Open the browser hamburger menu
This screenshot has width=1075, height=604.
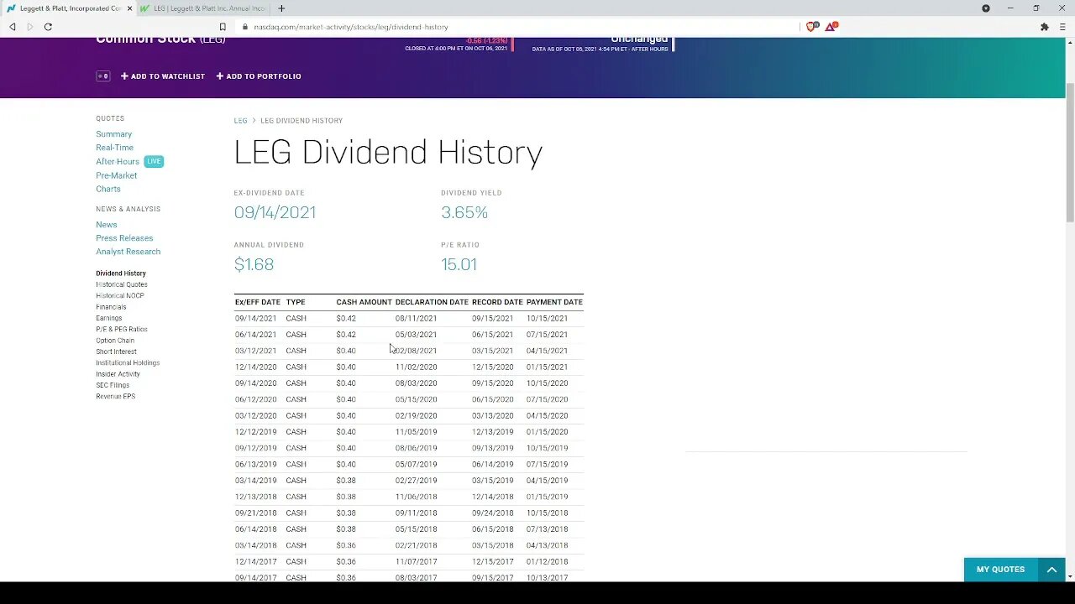point(1062,27)
